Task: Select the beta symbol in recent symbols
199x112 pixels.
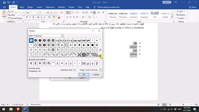Action: [x=97, y=63]
